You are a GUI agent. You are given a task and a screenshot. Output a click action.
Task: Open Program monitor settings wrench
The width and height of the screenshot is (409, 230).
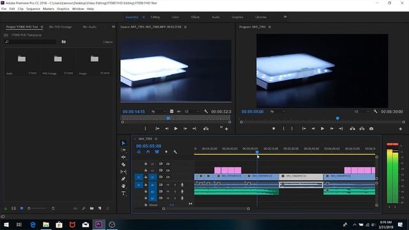point(375,111)
